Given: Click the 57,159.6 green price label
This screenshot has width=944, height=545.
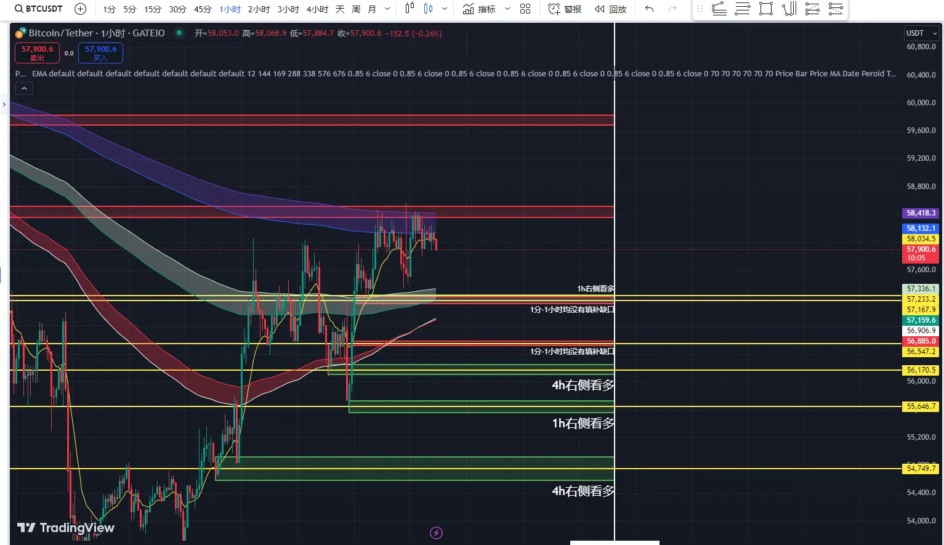Looking at the screenshot, I should pyautogui.click(x=921, y=320).
